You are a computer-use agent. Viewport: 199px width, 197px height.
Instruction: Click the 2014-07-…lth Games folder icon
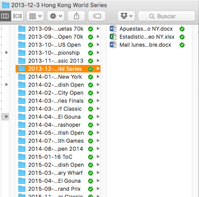click(22, 141)
